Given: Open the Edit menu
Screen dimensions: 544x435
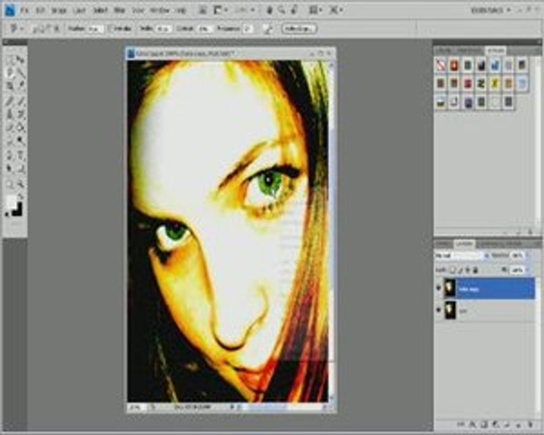Looking at the screenshot, I should [40, 10].
